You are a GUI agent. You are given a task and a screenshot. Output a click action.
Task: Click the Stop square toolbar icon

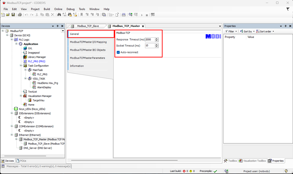pyautogui.click(x=147, y=15)
